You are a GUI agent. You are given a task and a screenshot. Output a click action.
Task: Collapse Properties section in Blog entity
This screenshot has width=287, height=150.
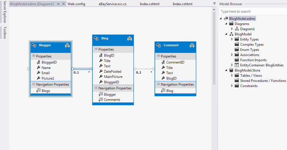pyautogui.click(x=96, y=49)
